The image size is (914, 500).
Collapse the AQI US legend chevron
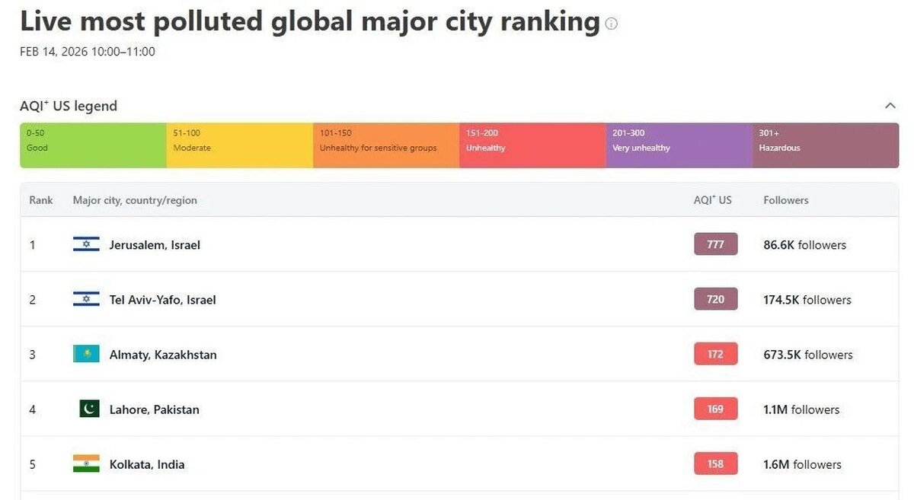pos(890,106)
